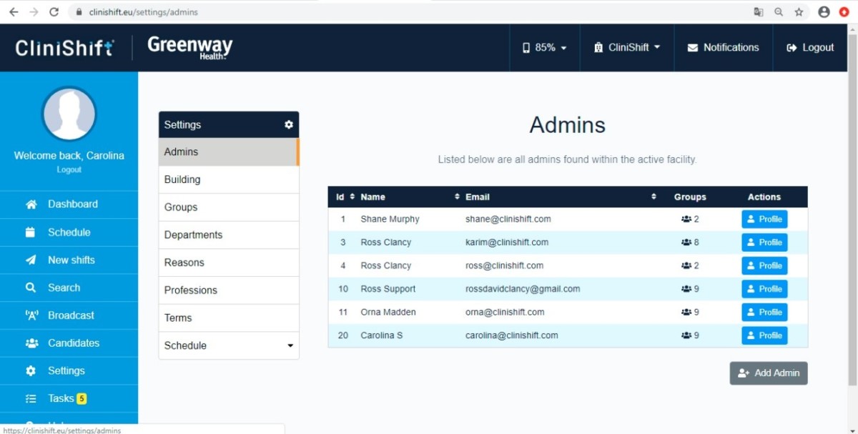Sort the table by the Email column
This screenshot has width=858, height=434.
tap(561, 197)
